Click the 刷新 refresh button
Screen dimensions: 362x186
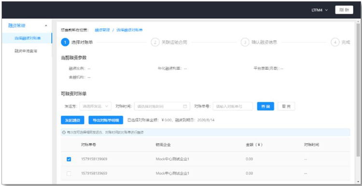(344, 10)
